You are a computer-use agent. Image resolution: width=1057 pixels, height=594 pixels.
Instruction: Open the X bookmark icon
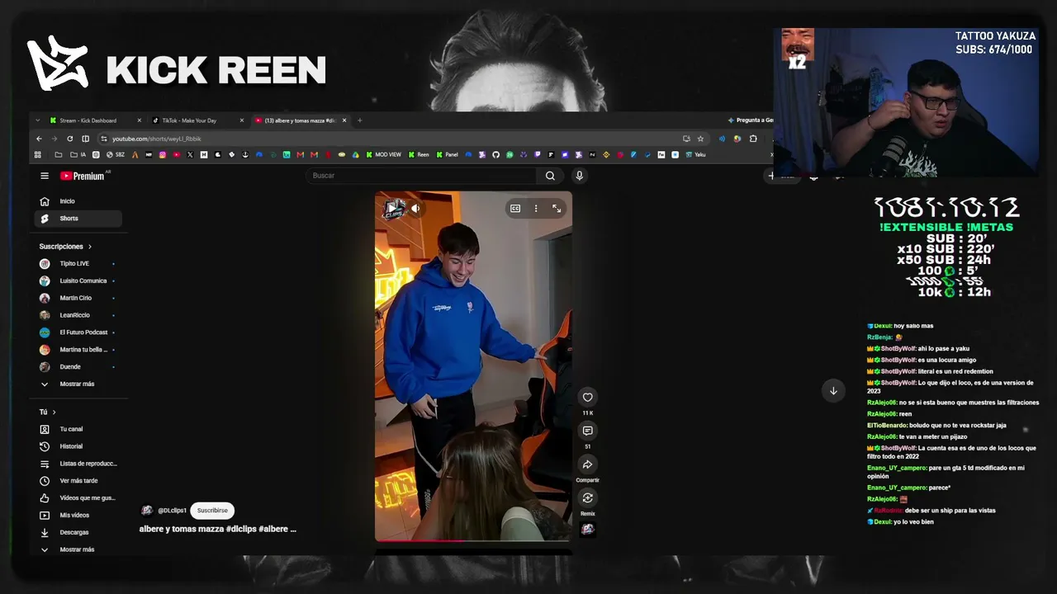pos(190,155)
